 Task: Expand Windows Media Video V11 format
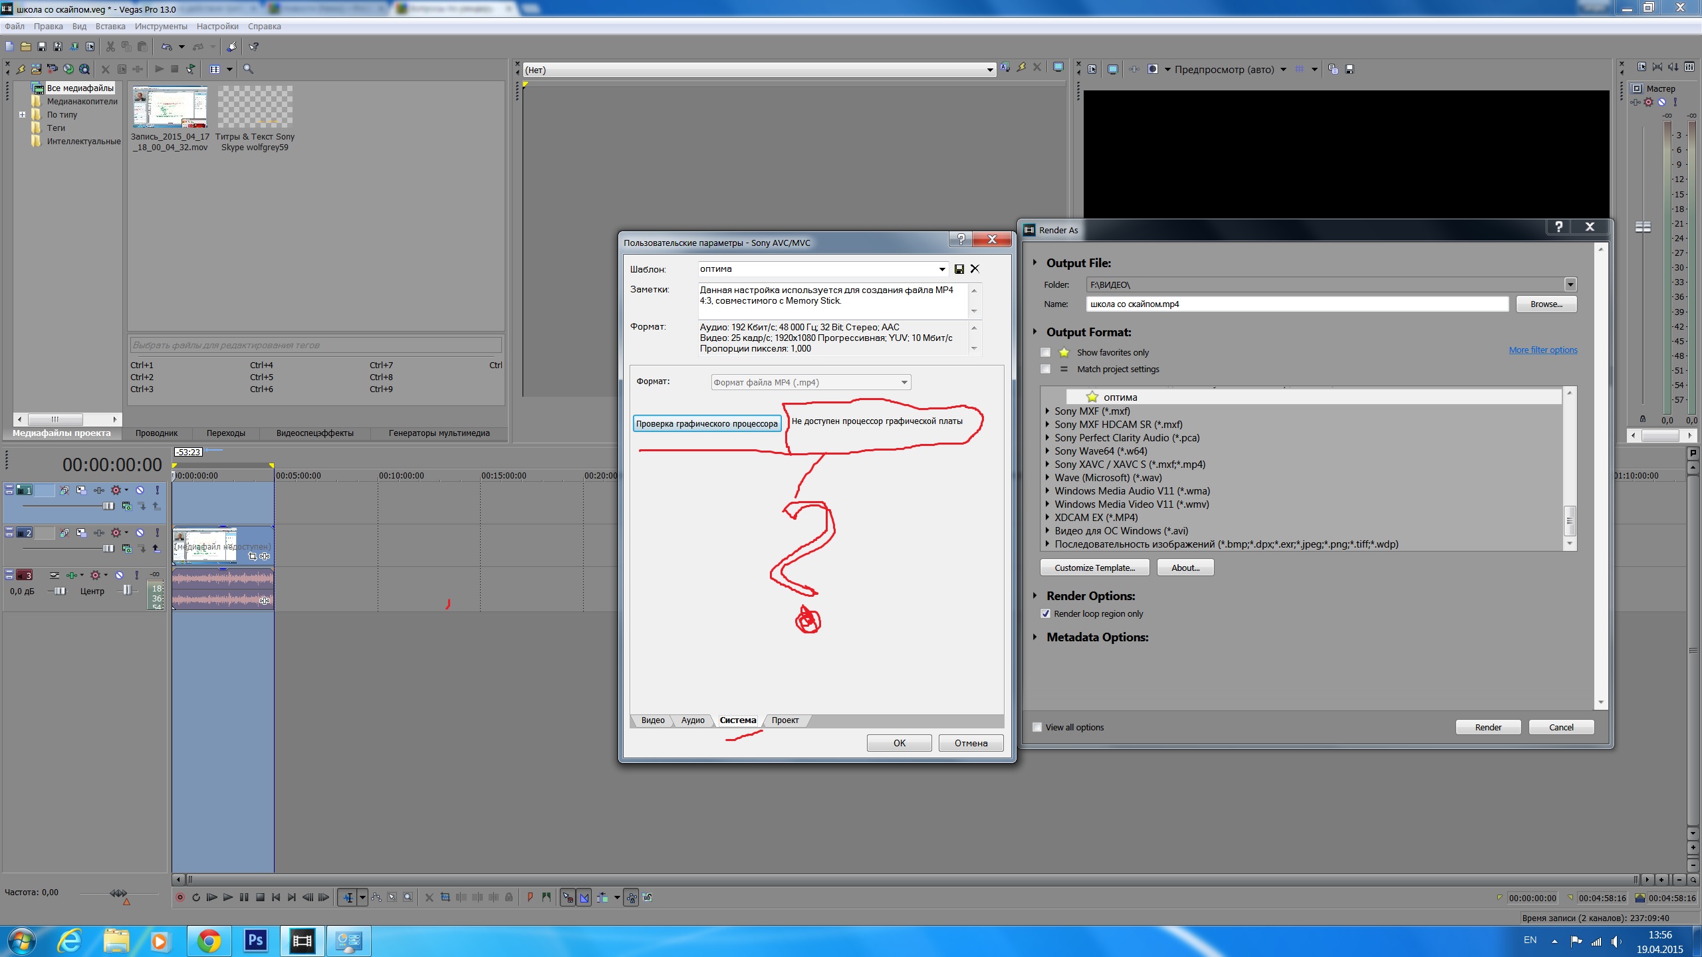(1048, 504)
